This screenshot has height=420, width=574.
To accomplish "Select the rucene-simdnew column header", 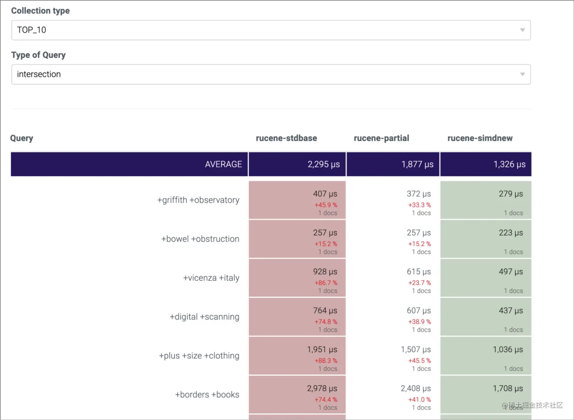I will click(x=480, y=138).
